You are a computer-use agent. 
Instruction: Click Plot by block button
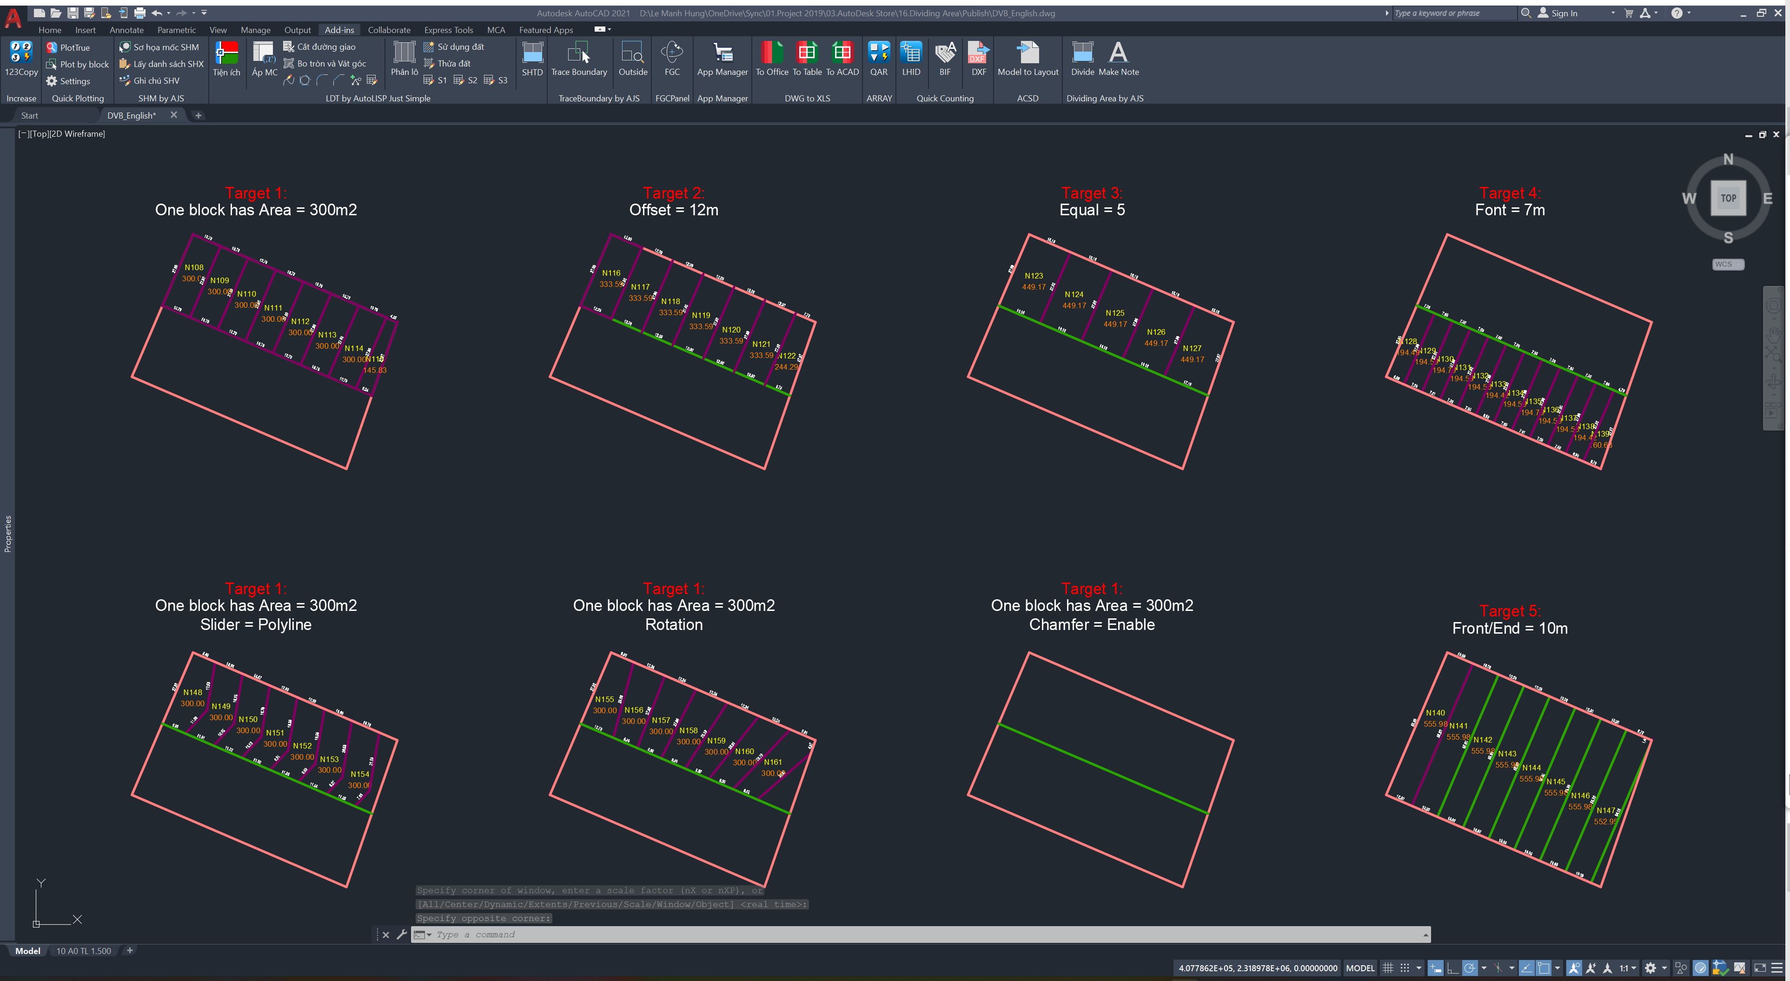pyautogui.click(x=78, y=64)
